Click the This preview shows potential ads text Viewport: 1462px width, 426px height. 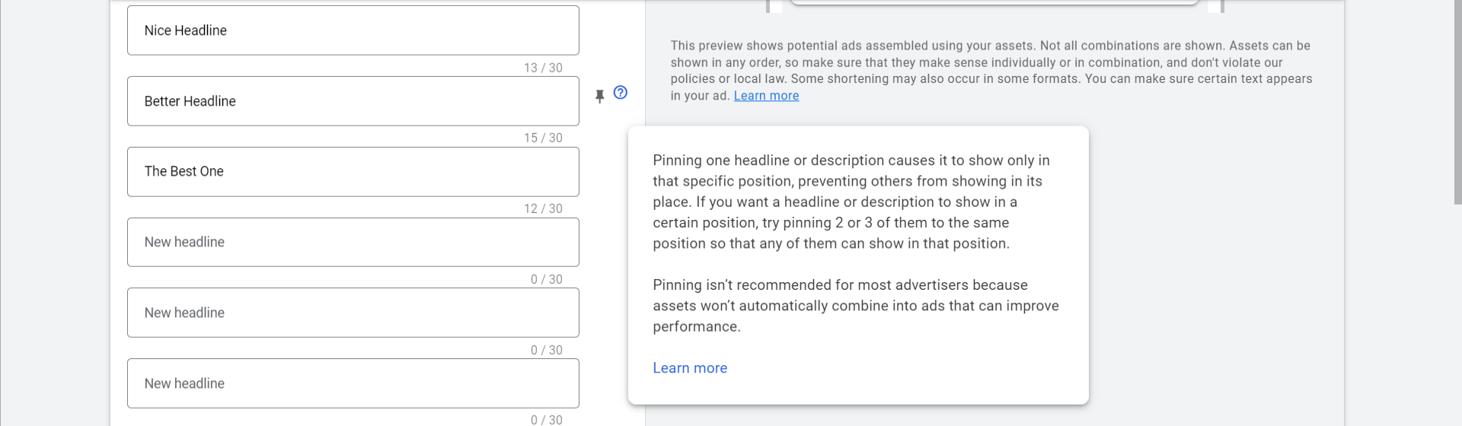(x=991, y=71)
